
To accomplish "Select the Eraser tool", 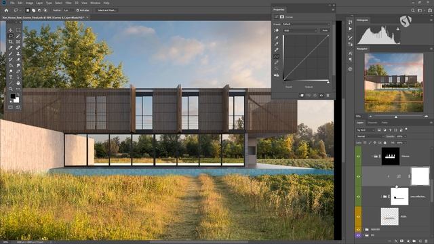I will tap(18, 60).
